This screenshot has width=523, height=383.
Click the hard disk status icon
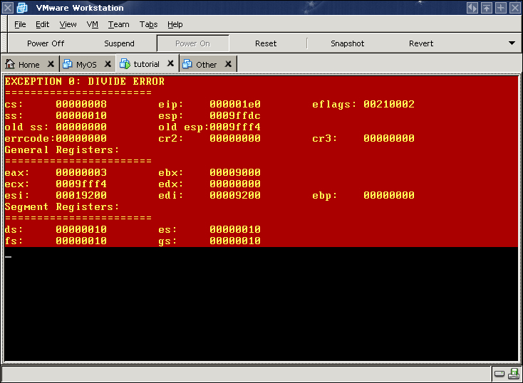click(499, 374)
